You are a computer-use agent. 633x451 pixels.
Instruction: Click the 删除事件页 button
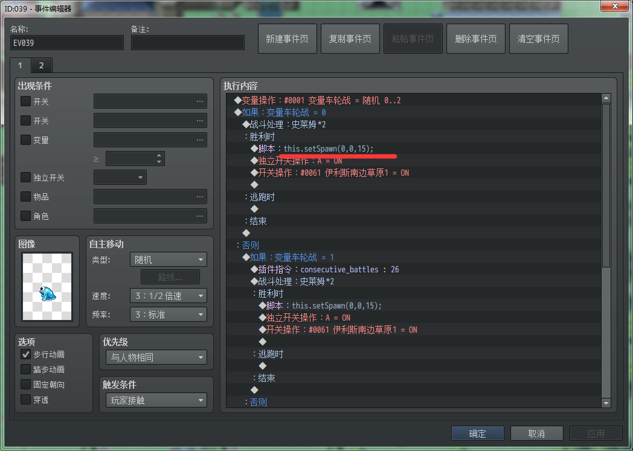(475, 39)
